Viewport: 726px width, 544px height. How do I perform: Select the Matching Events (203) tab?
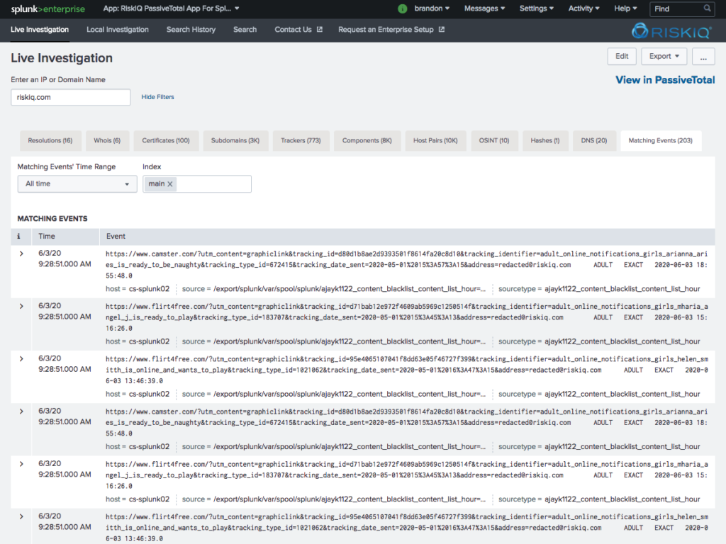pyautogui.click(x=661, y=141)
